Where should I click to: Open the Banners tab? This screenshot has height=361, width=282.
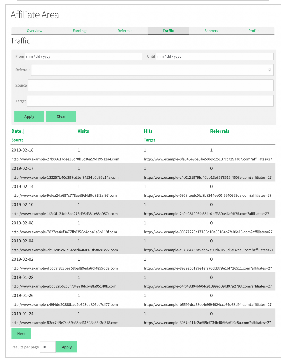[211, 31]
